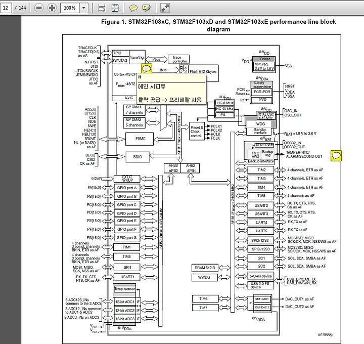The image size is (364, 344).
Task: Open the zoom level dropdown arrow
Action: 84,8
